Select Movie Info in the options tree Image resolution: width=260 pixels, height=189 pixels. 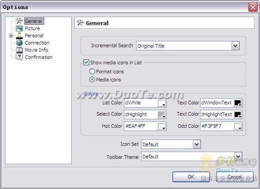tap(36, 50)
